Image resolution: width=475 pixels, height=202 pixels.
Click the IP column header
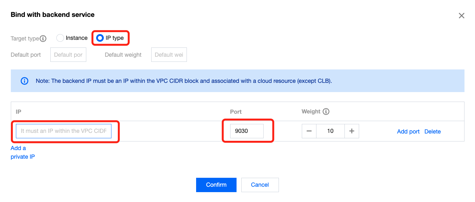coord(18,112)
